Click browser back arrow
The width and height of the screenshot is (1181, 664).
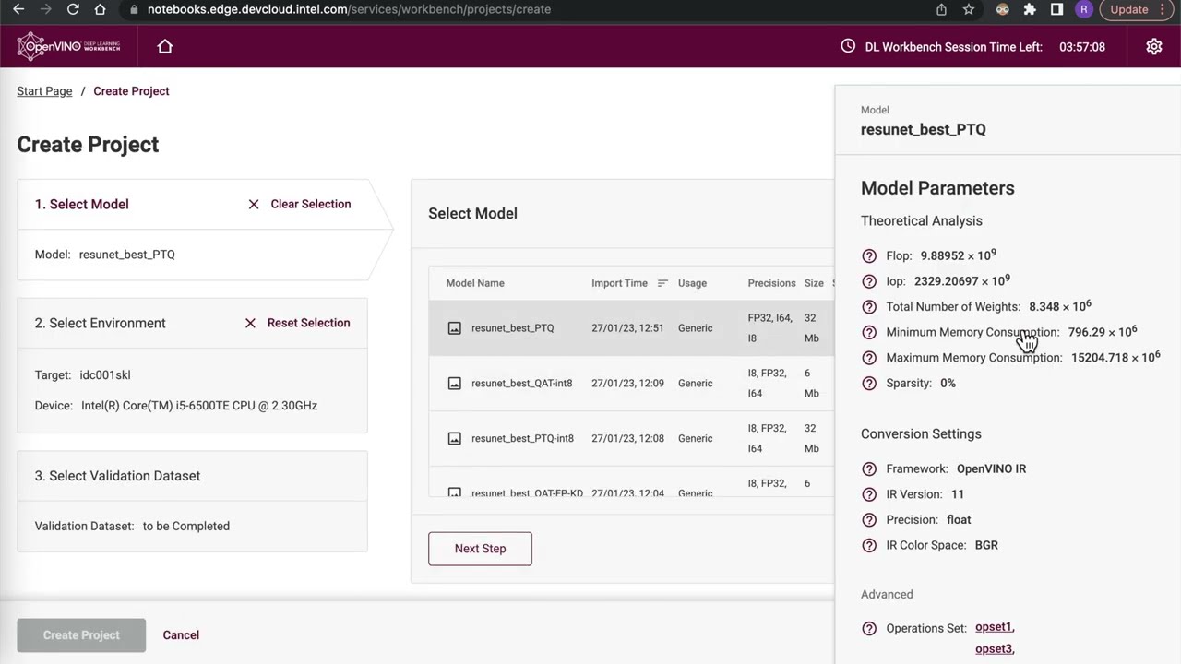[18, 9]
